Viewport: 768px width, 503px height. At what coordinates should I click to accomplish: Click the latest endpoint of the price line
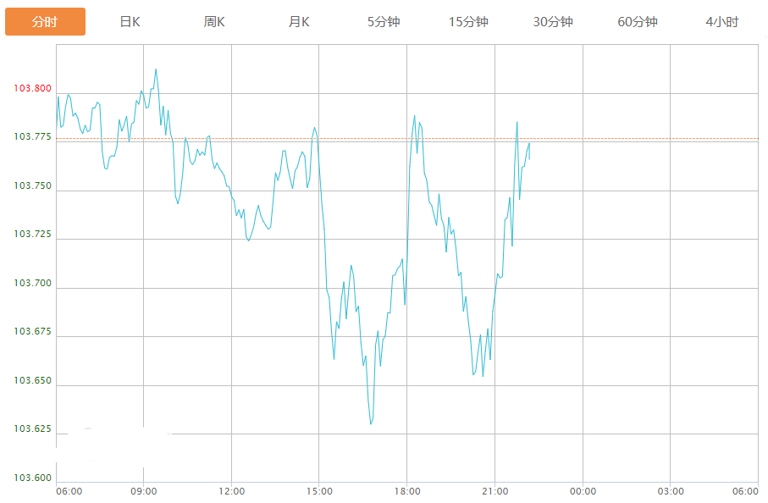pos(529,158)
